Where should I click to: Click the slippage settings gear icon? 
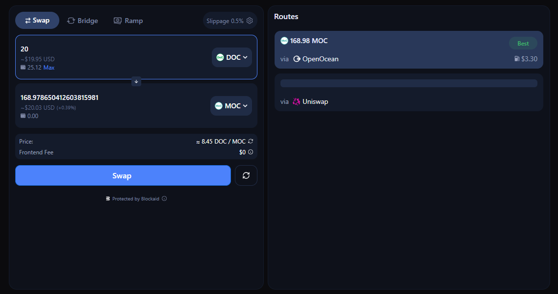[250, 21]
